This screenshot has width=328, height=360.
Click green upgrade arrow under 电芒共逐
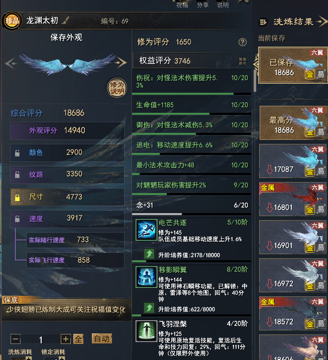point(149,254)
